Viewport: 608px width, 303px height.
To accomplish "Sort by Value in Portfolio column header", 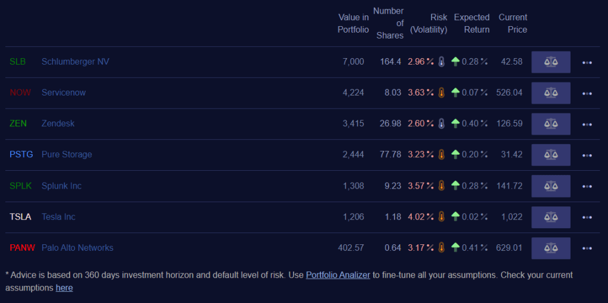I will coord(353,24).
